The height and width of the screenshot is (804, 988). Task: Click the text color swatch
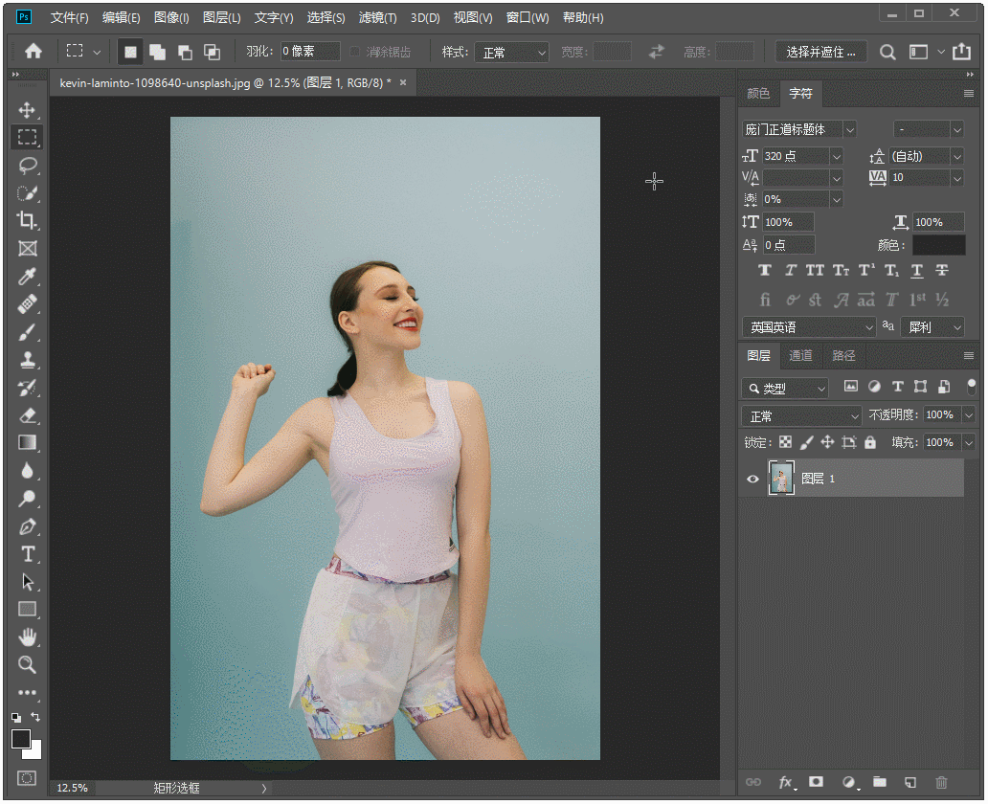coord(938,245)
